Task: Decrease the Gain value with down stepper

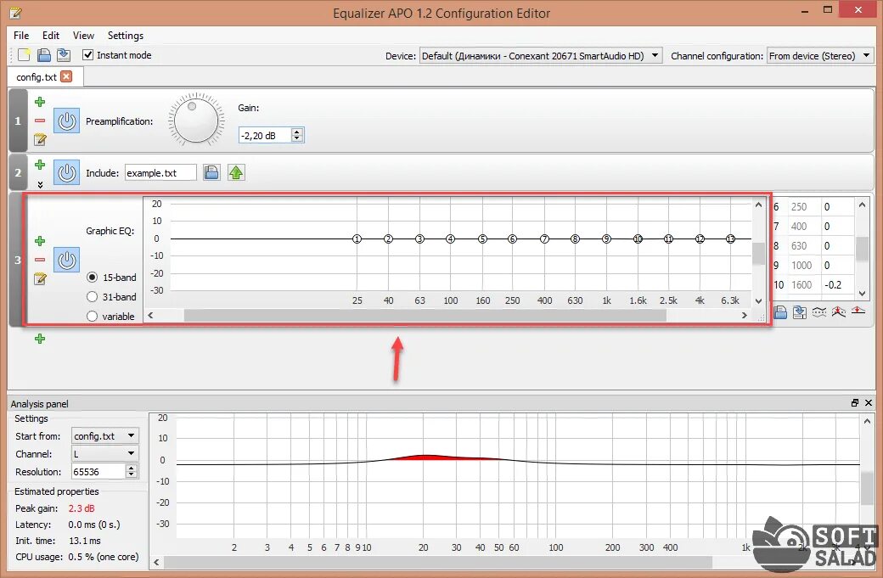Action: click(x=297, y=138)
